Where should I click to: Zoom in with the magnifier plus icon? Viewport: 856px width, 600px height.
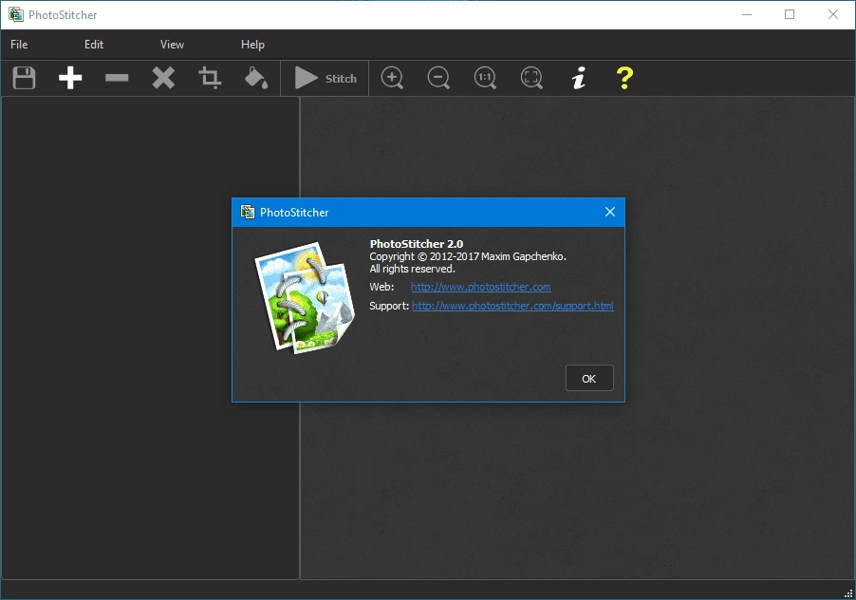(392, 78)
